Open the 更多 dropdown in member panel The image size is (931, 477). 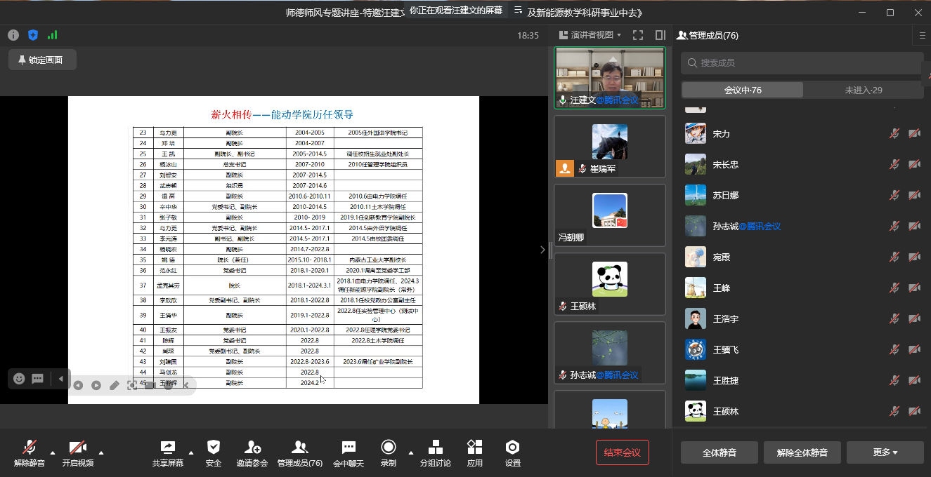pos(885,452)
